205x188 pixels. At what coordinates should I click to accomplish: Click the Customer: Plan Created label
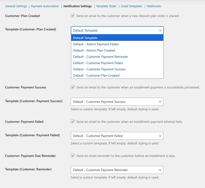[22, 16]
